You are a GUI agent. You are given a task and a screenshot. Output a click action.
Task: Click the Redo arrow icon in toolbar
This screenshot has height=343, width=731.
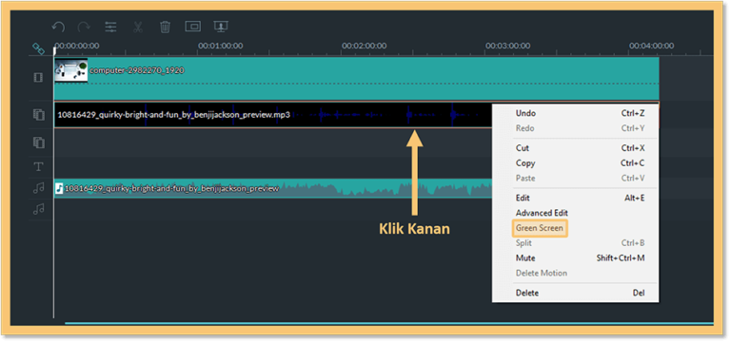click(84, 27)
